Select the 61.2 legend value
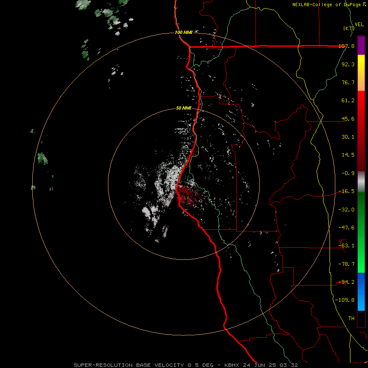Screen dimensions: 368x368 [x=348, y=101]
